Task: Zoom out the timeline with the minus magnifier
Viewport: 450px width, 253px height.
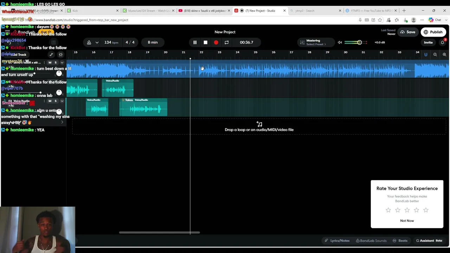Action: pos(435,54)
